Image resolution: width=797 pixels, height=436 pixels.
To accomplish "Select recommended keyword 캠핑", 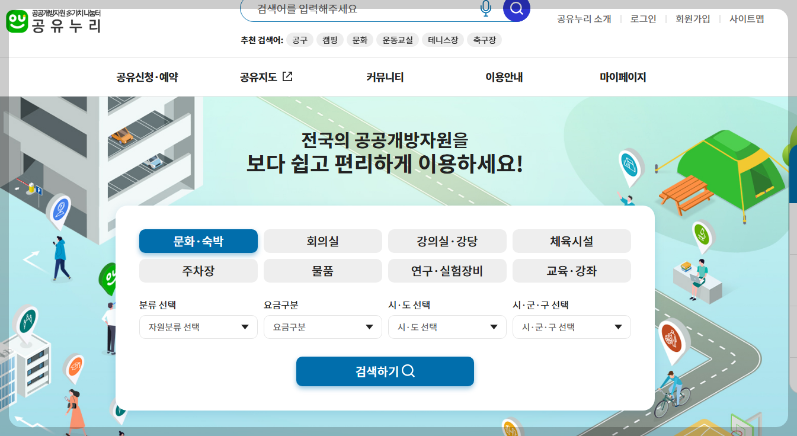I will 329,40.
